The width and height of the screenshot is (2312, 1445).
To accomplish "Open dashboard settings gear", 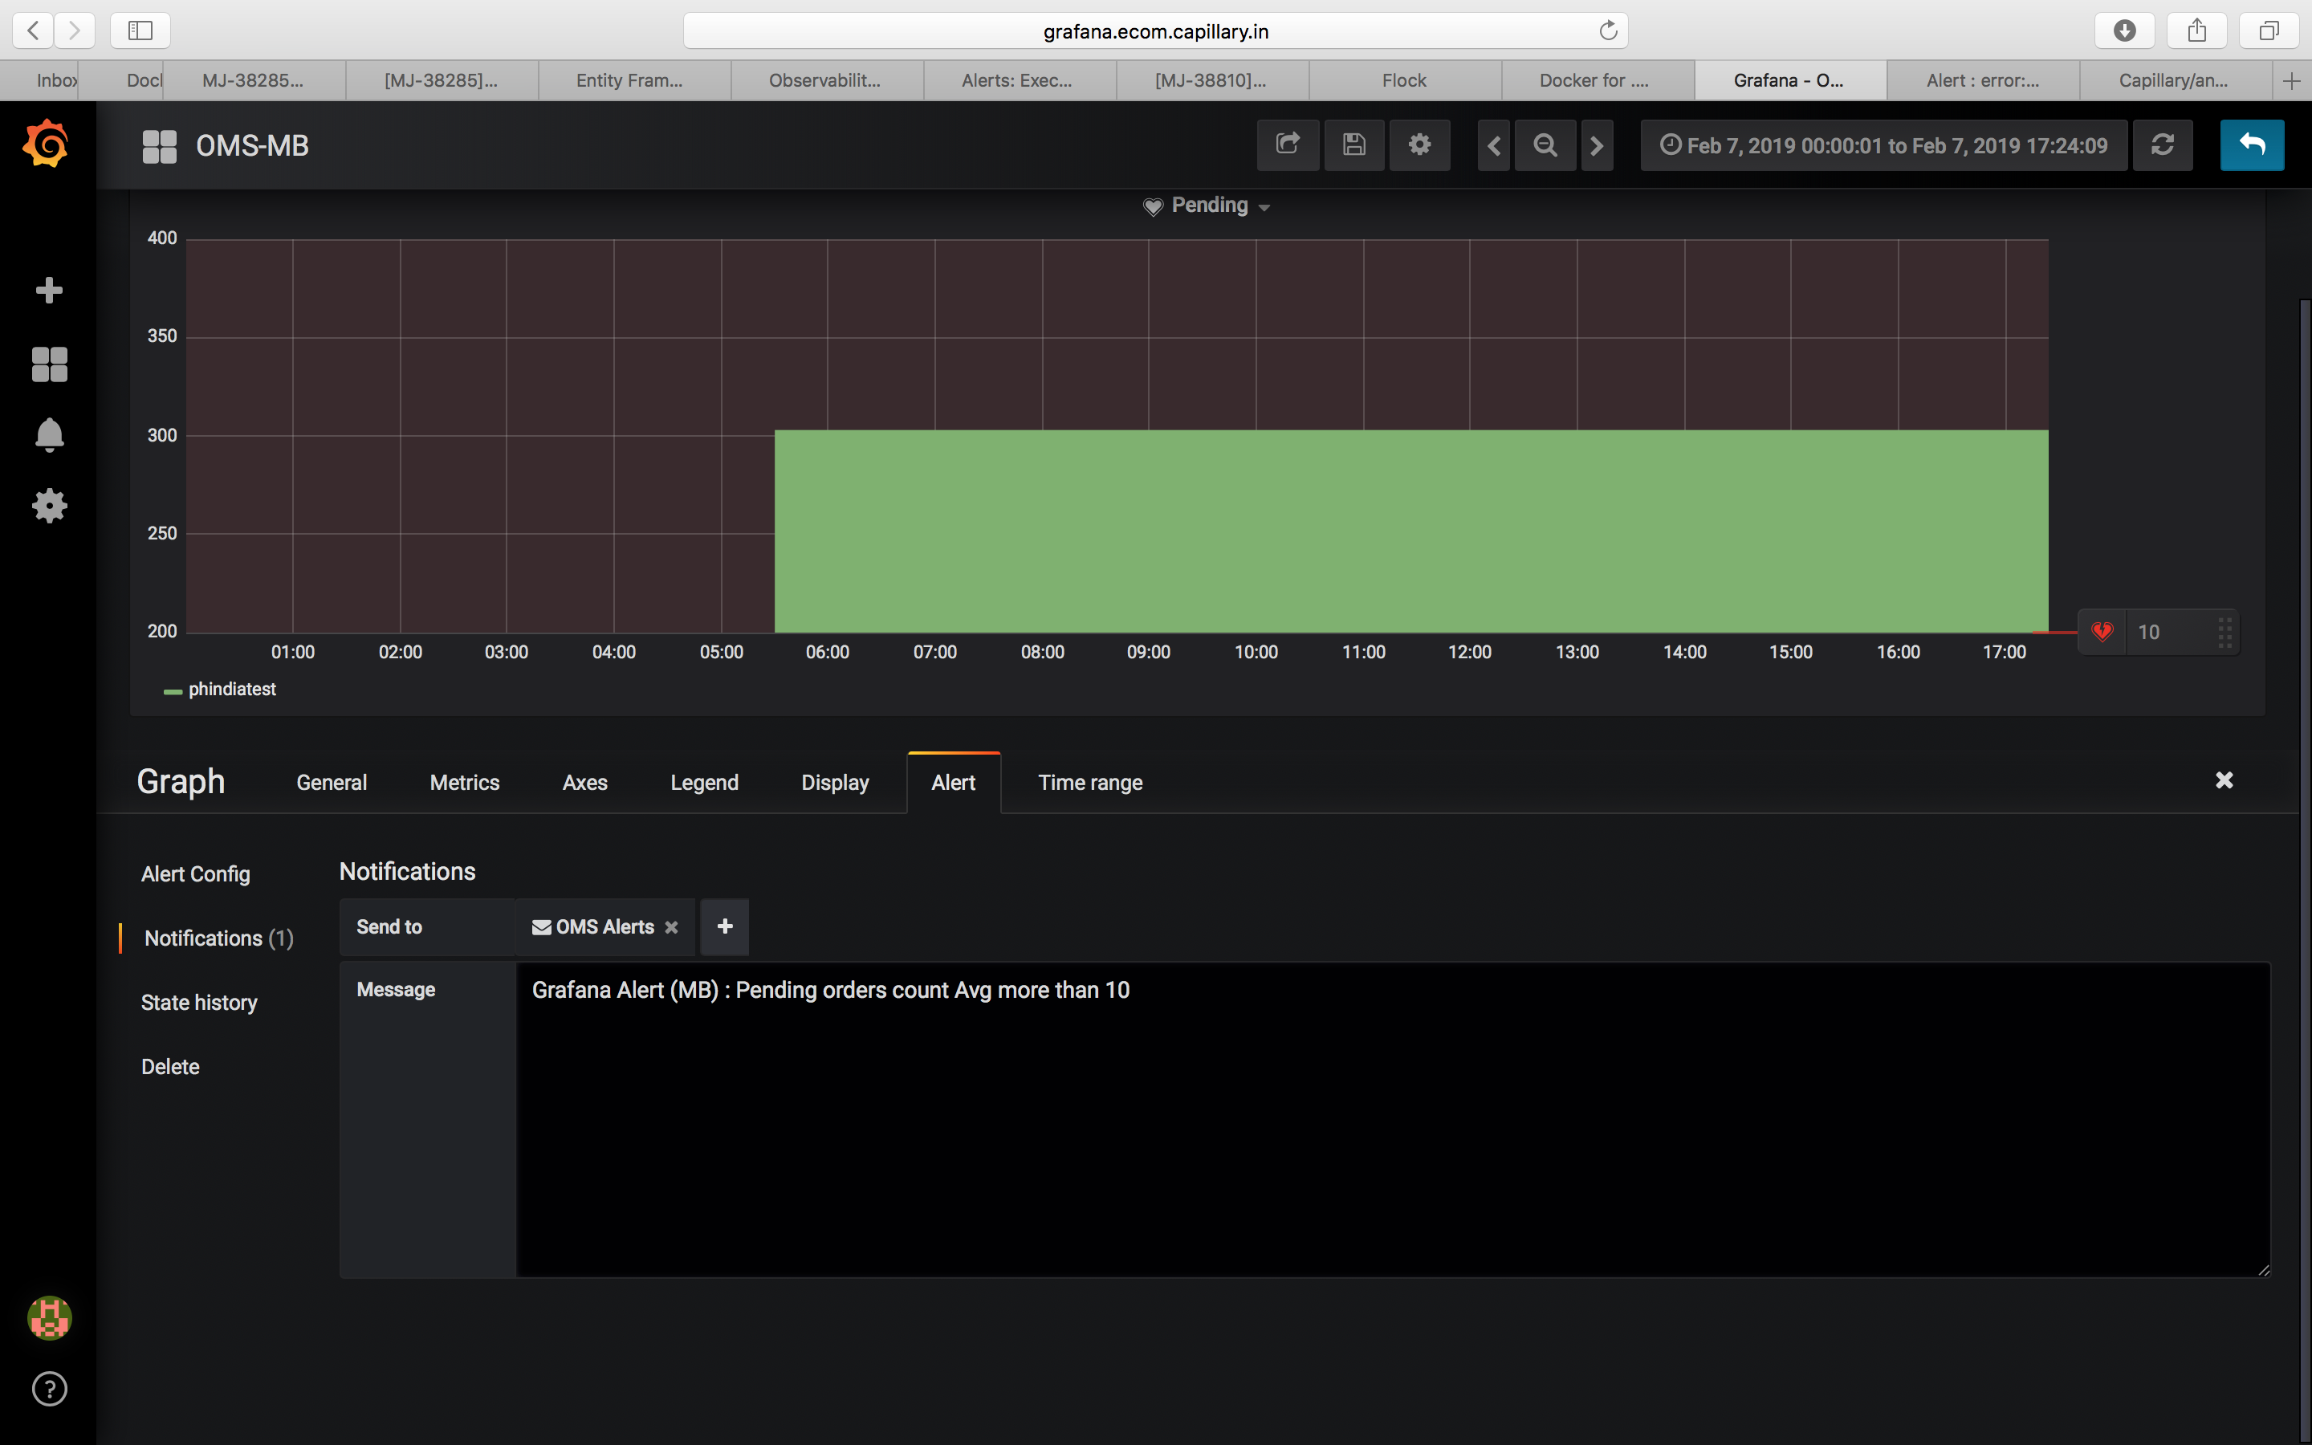I will click(1419, 145).
